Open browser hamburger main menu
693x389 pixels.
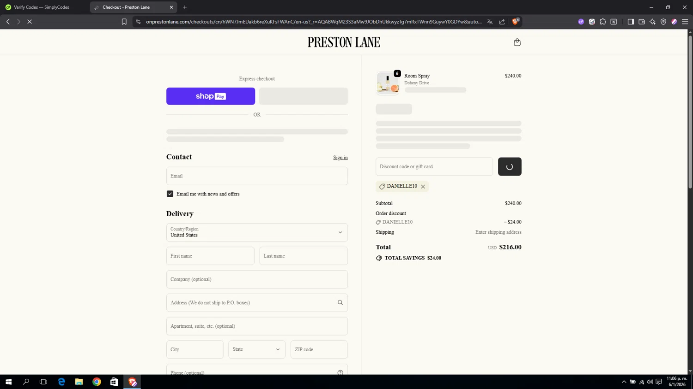point(685,22)
